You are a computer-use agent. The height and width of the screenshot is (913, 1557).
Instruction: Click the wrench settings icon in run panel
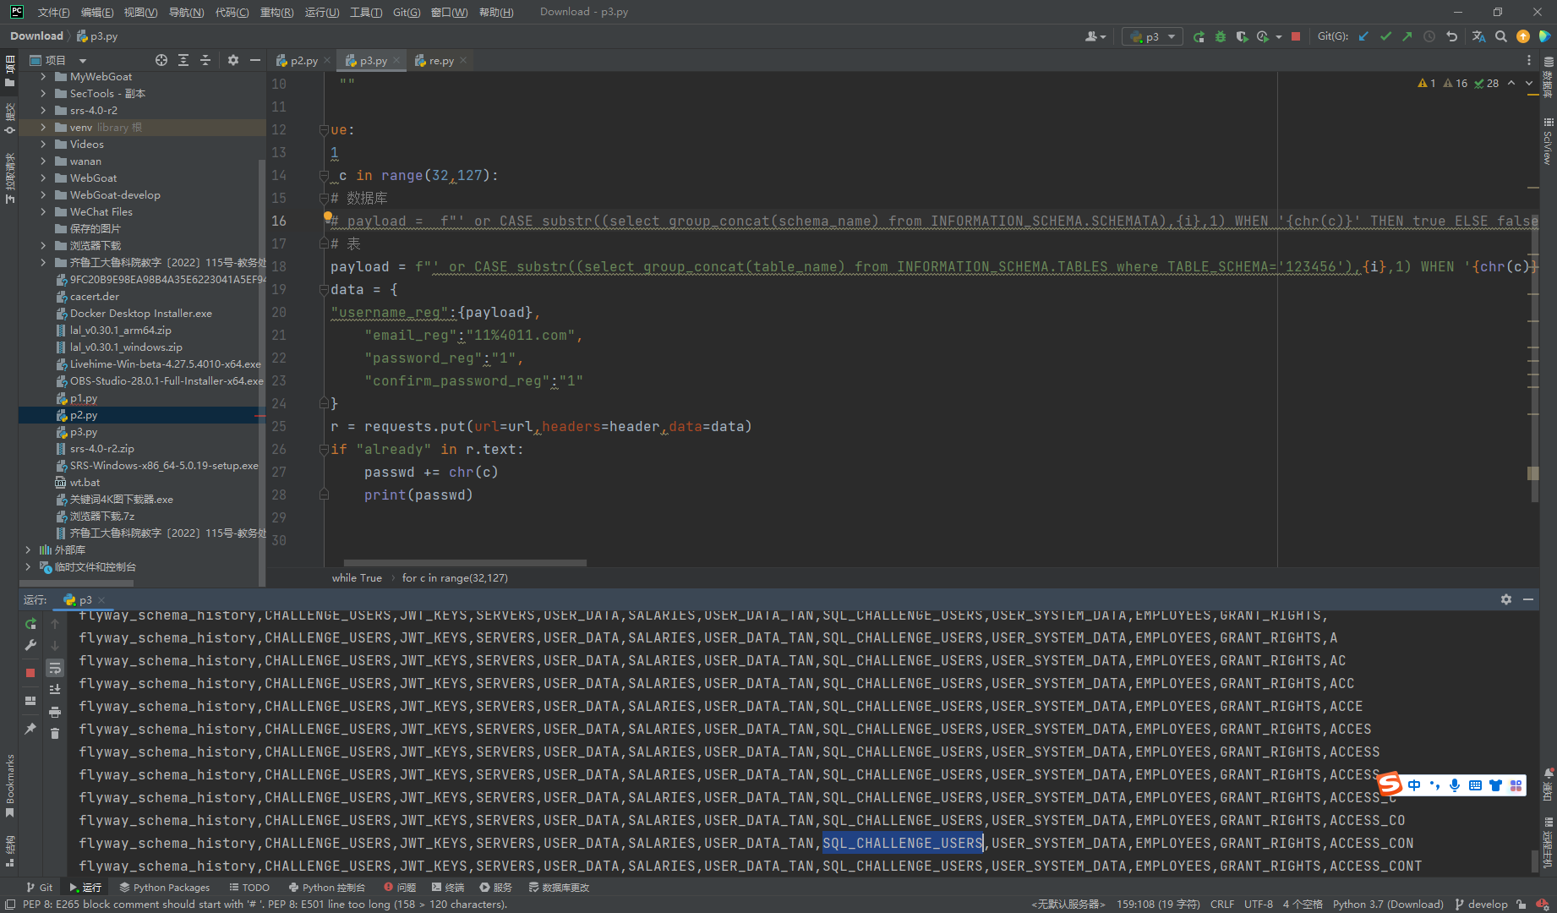[x=30, y=646]
